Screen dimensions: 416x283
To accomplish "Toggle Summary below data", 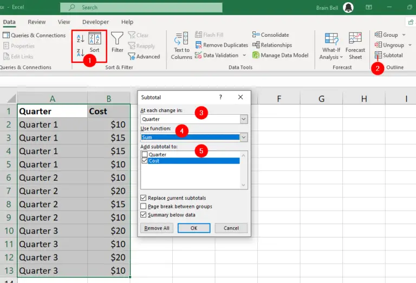I will pyautogui.click(x=143, y=215).
